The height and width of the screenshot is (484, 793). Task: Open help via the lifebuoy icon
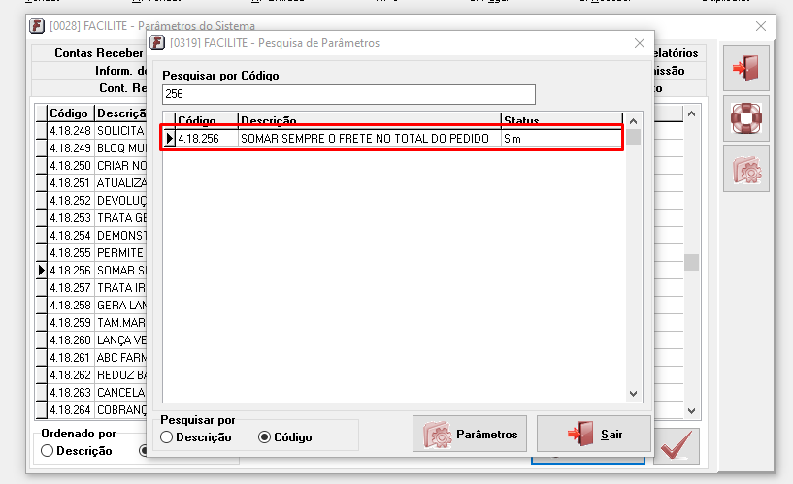click(x=746, y=118)
